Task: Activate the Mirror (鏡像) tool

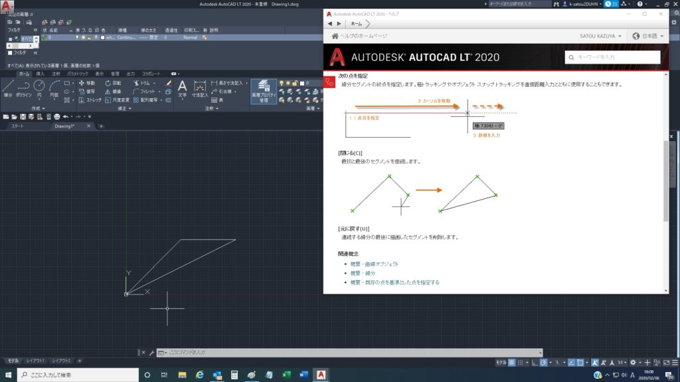Action: (x=113, y=92)
